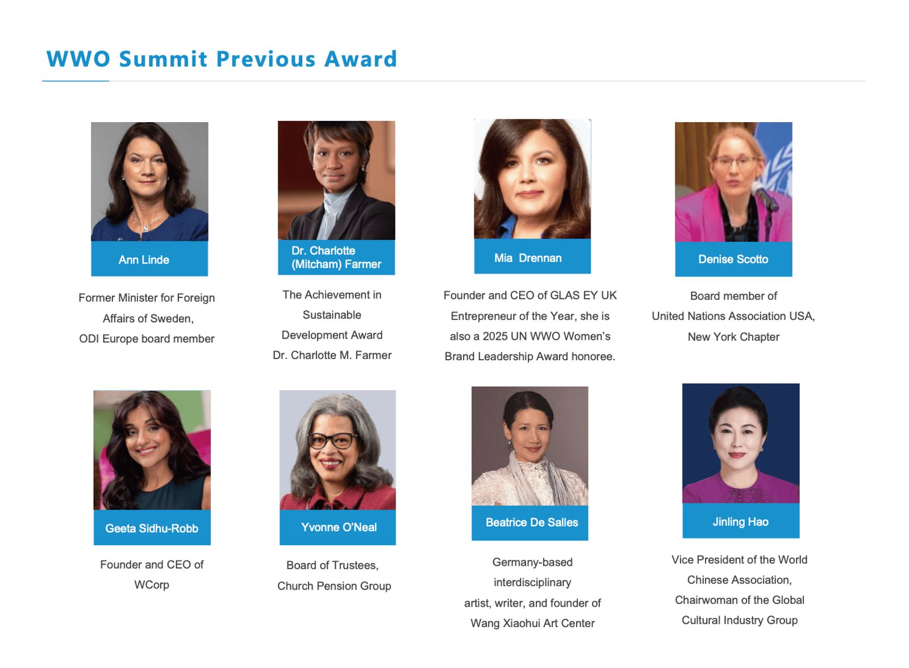Open the image above the Denise Scotto label
Image resolution: width=909 pixels, height=668 pixels.
coord(733,182)
